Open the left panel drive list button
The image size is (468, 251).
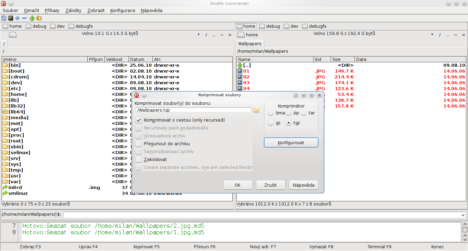click(x=12, y=35)
